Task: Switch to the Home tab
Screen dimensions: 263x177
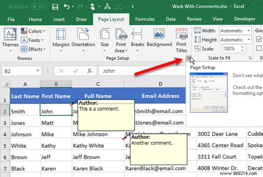Action: (35, 19)
